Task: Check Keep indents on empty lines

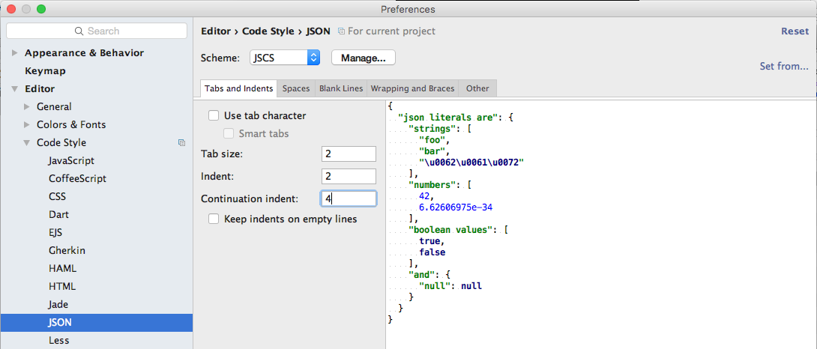Action: 214,219
